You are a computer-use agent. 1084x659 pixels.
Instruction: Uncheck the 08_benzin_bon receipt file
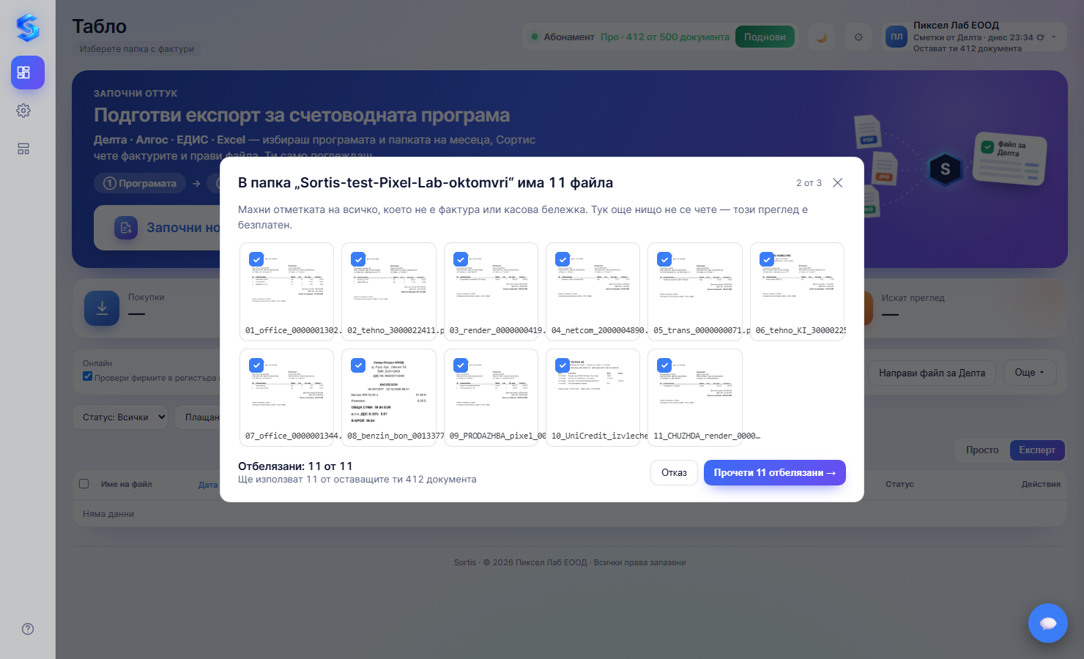[x=358, y=365]
